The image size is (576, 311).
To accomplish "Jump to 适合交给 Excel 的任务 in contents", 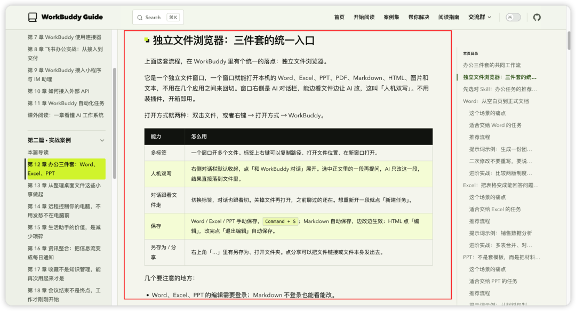I will (495, 210).
